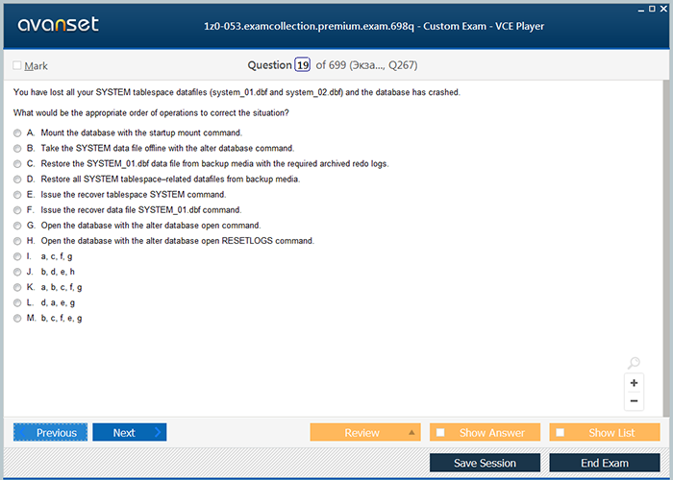Open the Review dropdown menu
The image size is (673, 480).
point(365,432)
